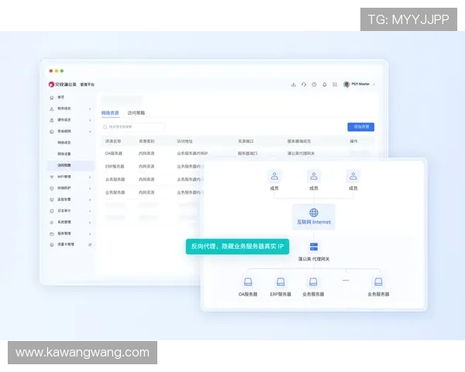The height and width of the screenshot is (372, 465).
Task: Click the 服务器端成员 column header
Action: coord(299,142)
